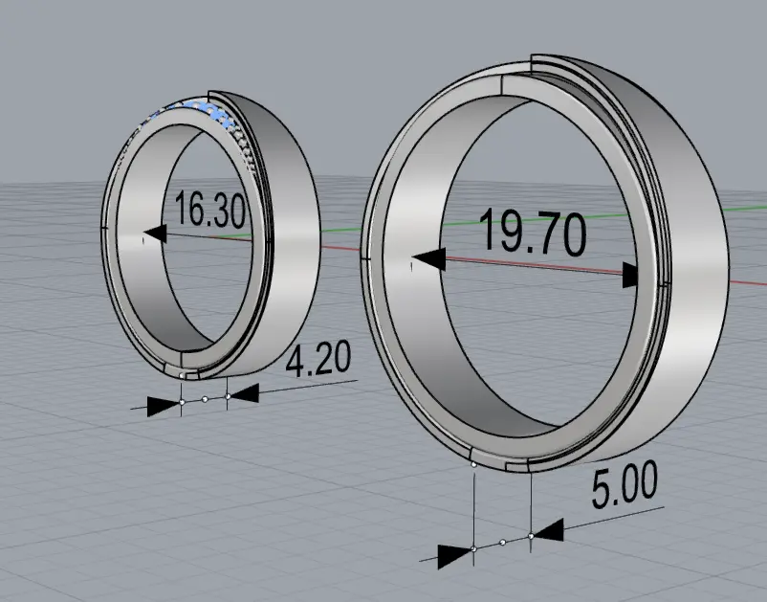The image size is (767, 602).
Task: Click the 5.00 width dimension label
Action: click(x=624, y=488)
